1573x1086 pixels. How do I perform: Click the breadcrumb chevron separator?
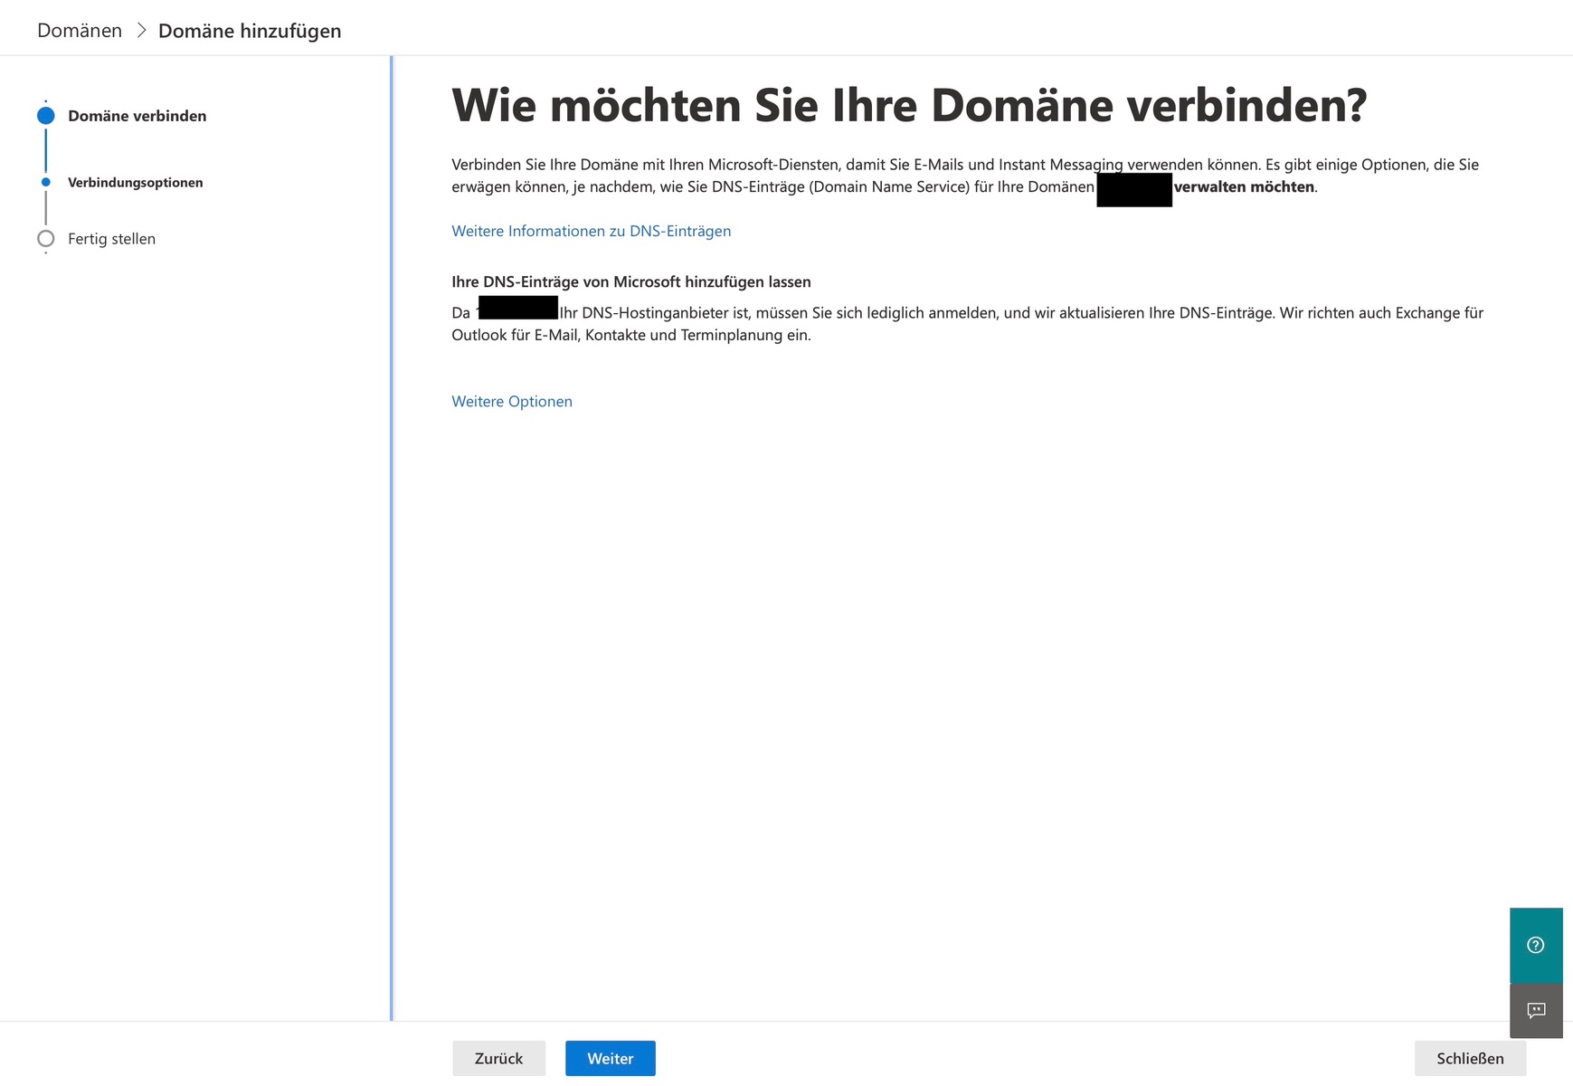141,31
